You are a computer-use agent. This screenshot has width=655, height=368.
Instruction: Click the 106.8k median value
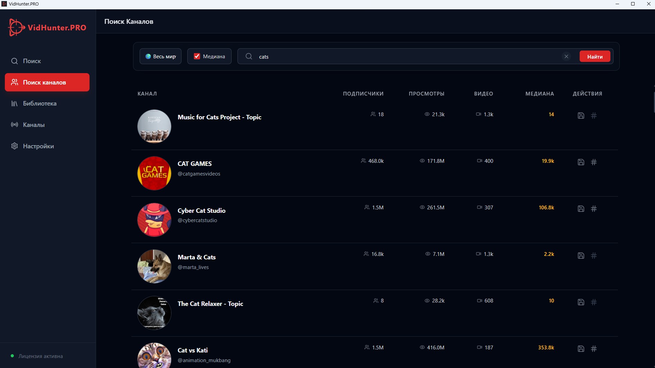pos(546,208)
